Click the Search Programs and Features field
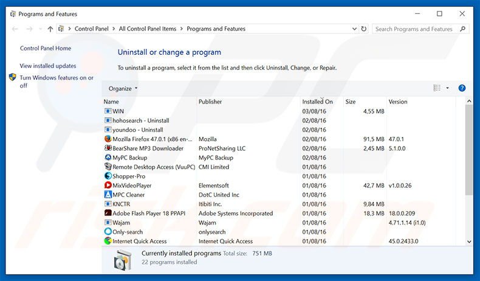 coord(414,29)
